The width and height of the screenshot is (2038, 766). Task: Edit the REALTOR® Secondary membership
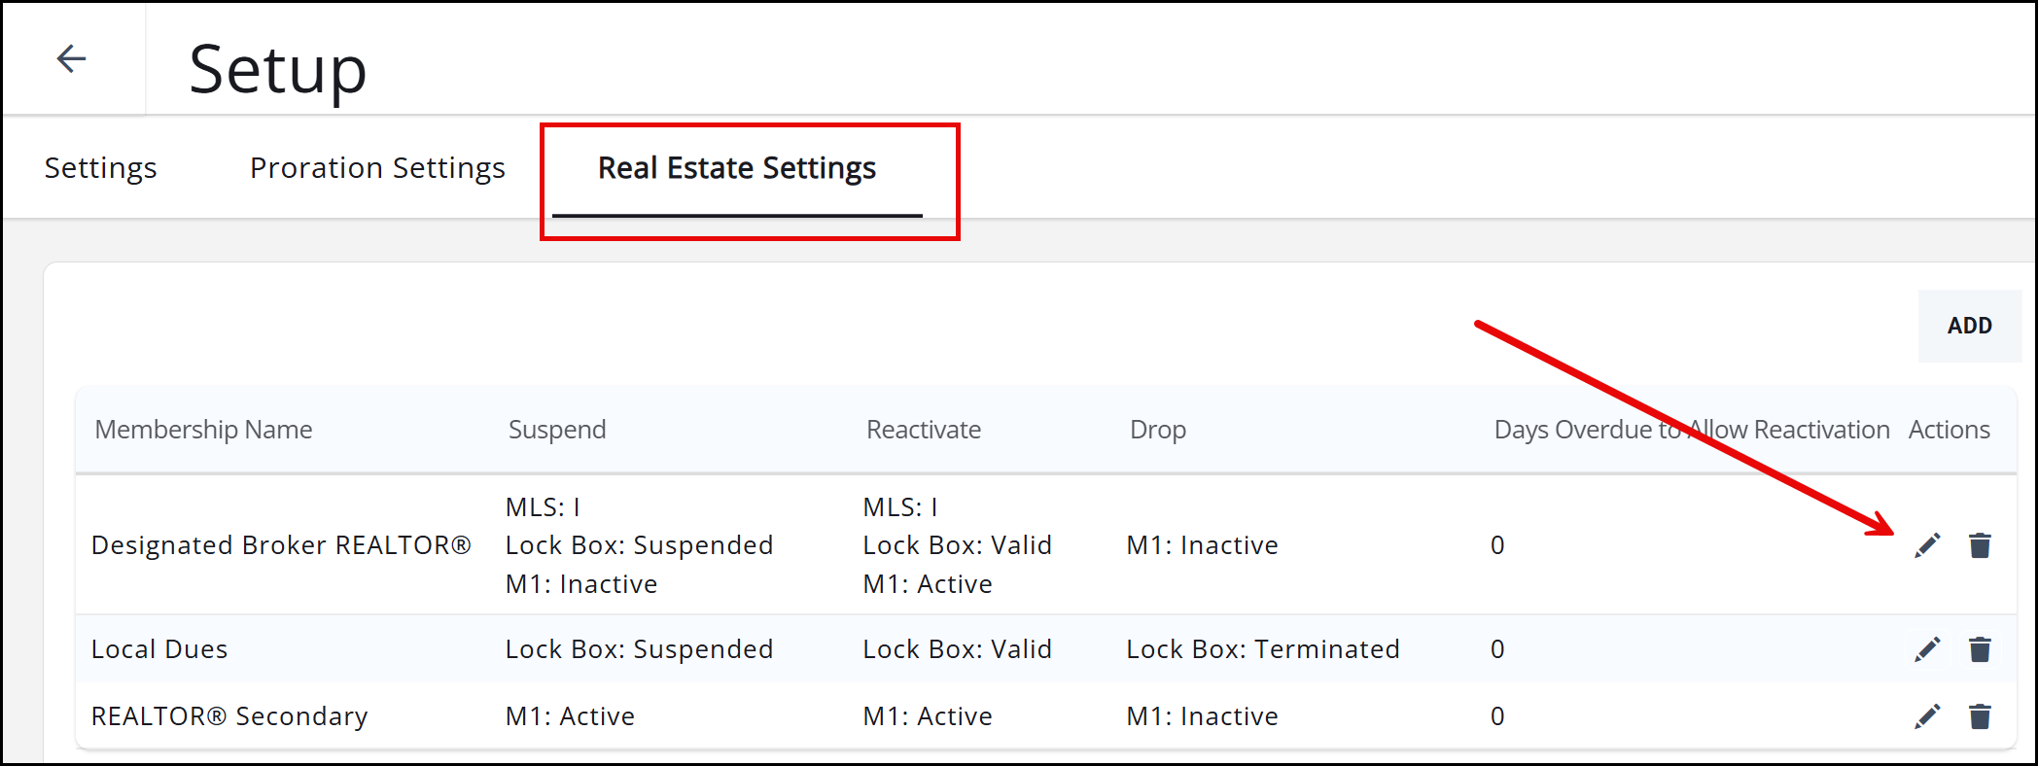(x=1927, y=716)
